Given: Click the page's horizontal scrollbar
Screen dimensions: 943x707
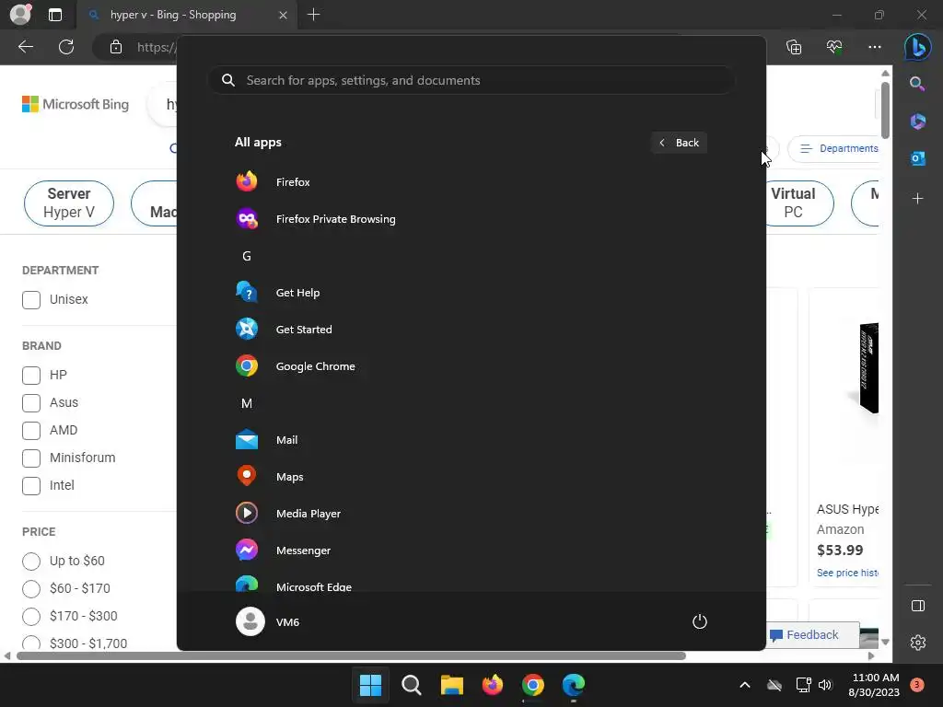Looking at the screenshot, I should click(x=351, y=655).
